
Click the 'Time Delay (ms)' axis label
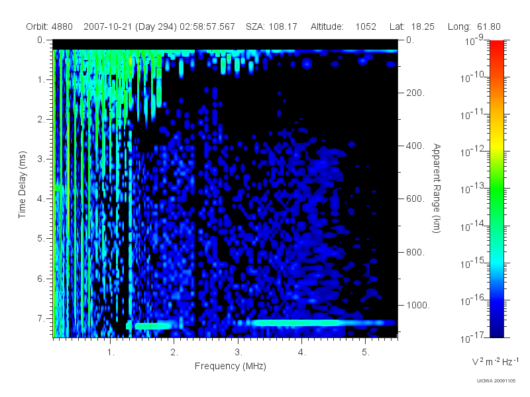click(22, 185)
